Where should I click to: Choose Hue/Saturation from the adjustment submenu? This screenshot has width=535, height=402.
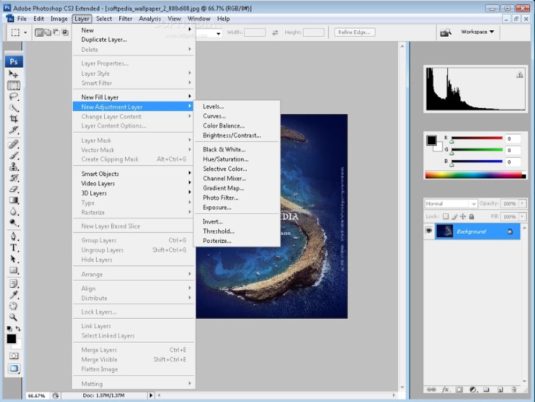click(225, 158)
